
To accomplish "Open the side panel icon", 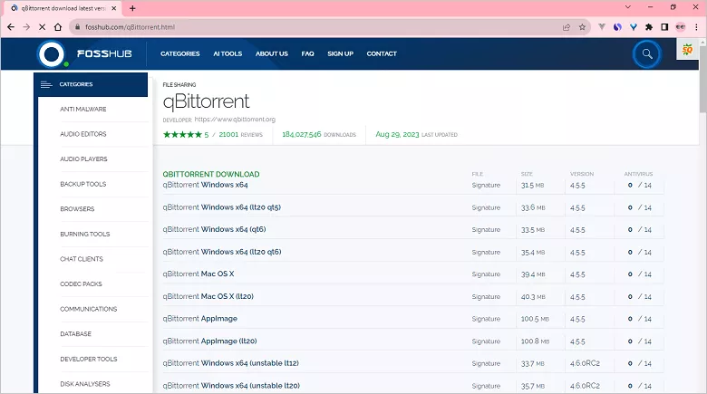I will [664, 27].
